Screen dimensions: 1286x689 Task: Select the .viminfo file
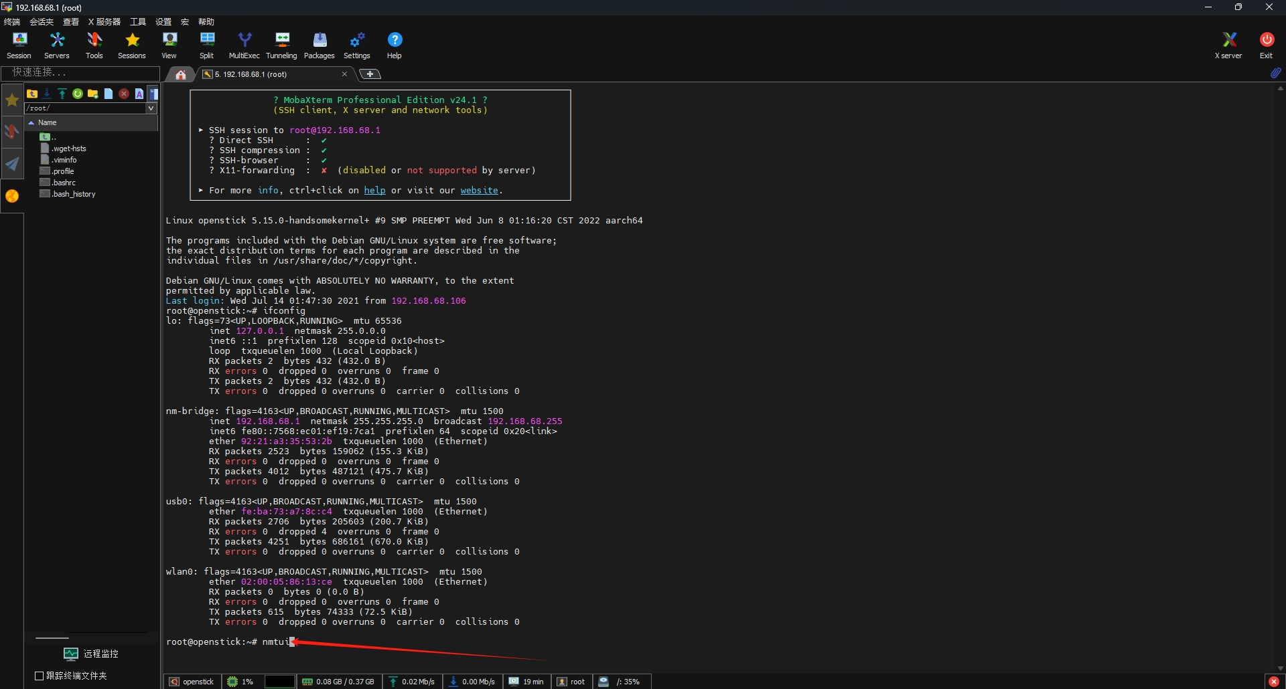[x=59, y=160]
